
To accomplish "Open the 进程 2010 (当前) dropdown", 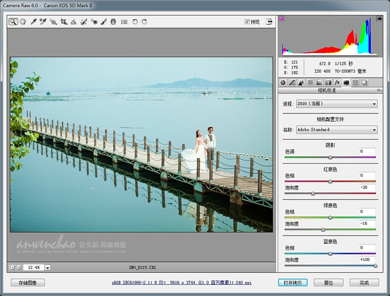I will (x=337, y=104).
